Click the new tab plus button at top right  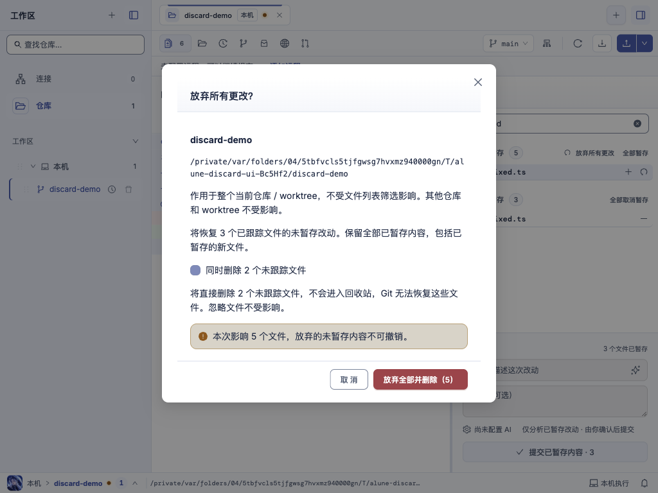[616, 15]
